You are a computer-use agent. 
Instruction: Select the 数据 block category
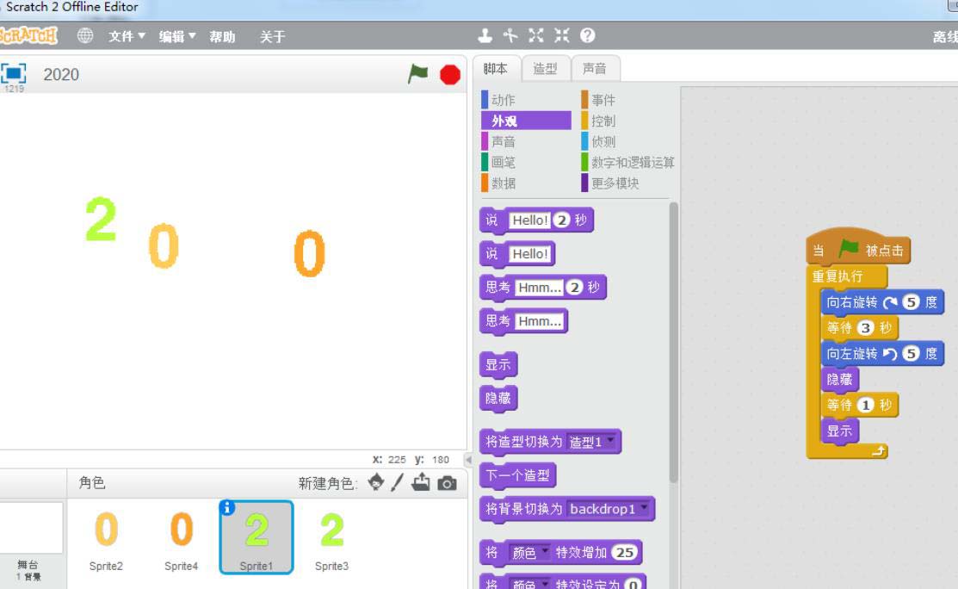pyautogui.click(x=525, y=183)
